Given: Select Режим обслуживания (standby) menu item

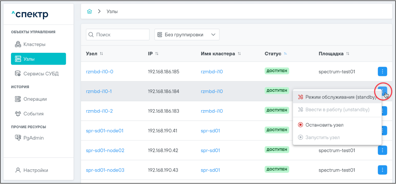Looking at the screenshot, I should pos(337,97).
